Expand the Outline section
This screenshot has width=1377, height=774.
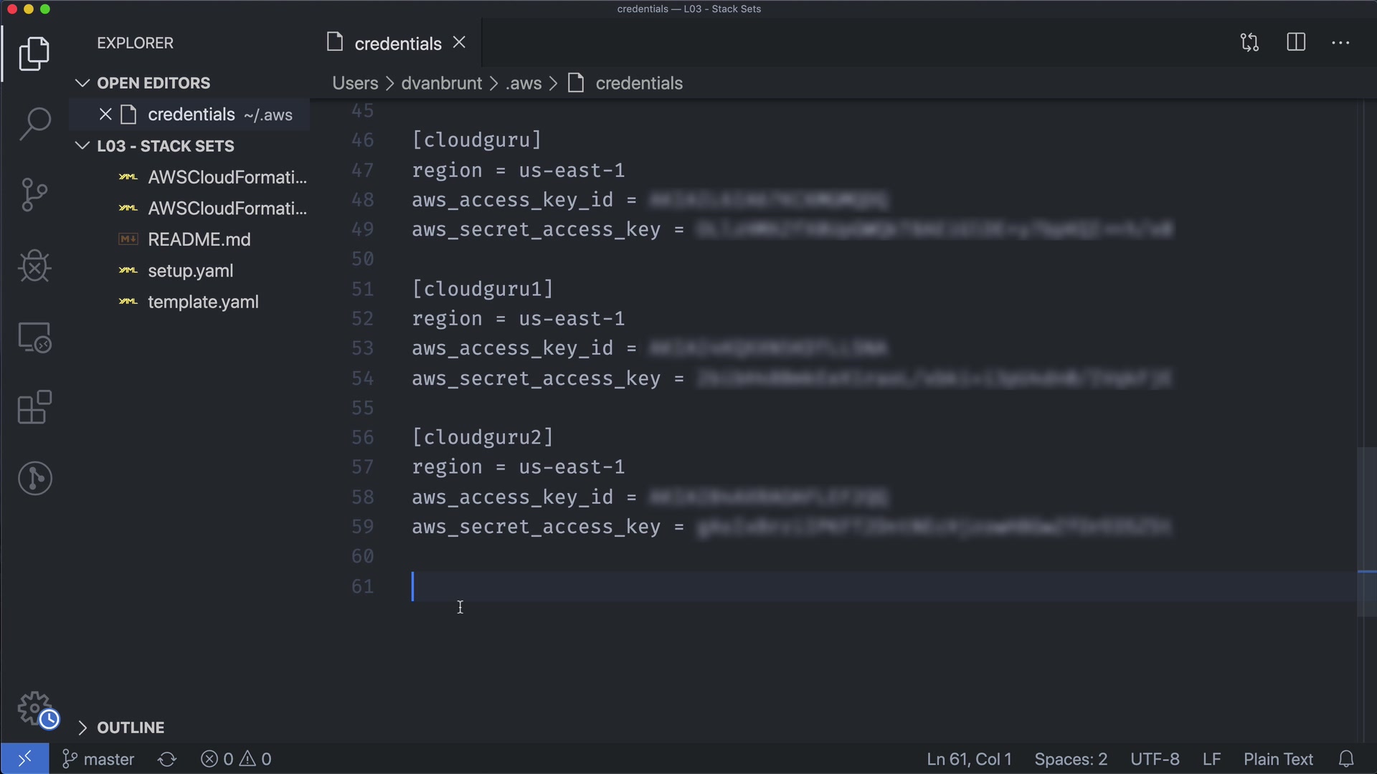pos(82,727)
